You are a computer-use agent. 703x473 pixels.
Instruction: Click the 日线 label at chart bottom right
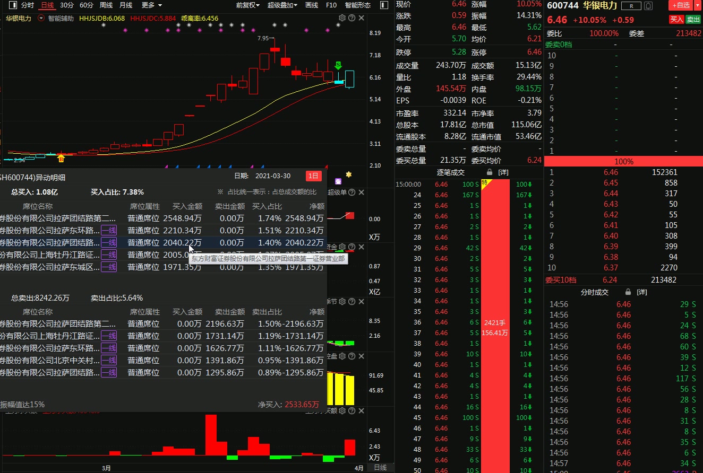[x=380, y=468]
